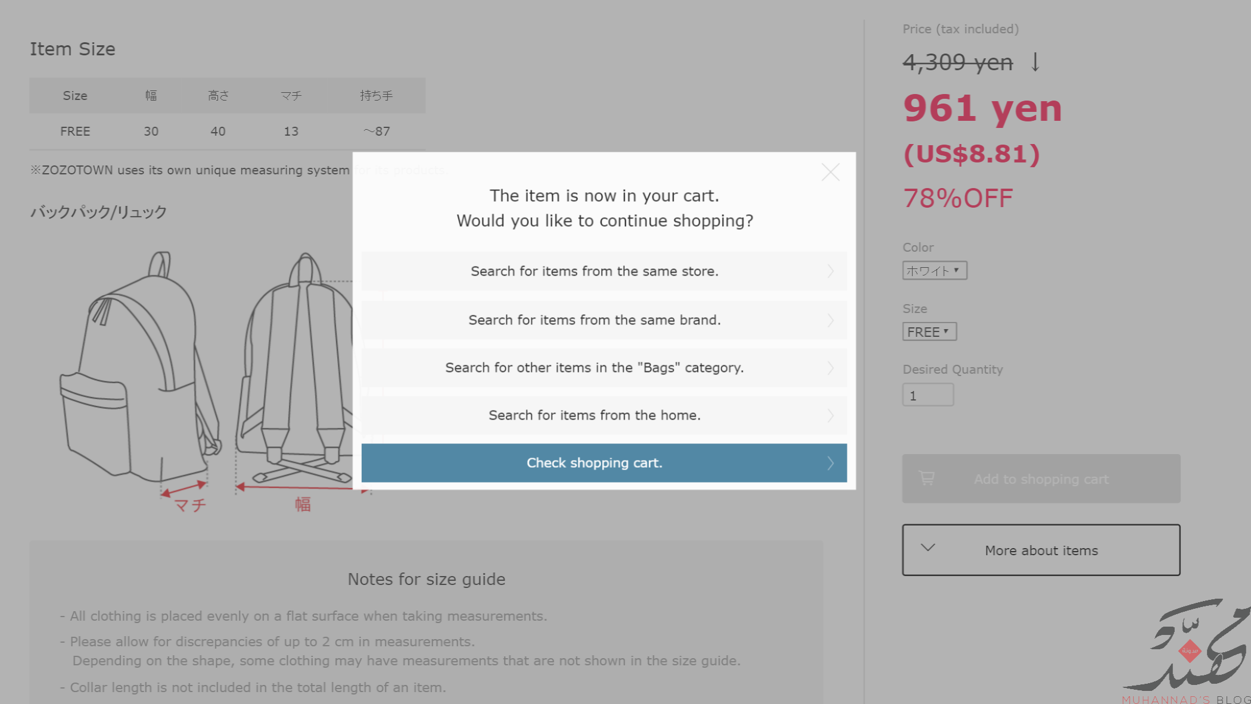Click the arrow on Check shopping cart
This screenshot has width=1251, height=704.
(830, 463)
